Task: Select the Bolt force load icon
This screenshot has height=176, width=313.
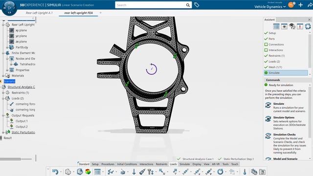Action: click(150, 172)
